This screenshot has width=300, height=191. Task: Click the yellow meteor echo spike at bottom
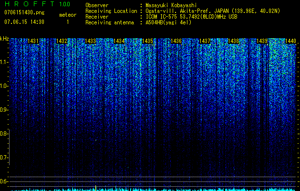tap(96, 188)
